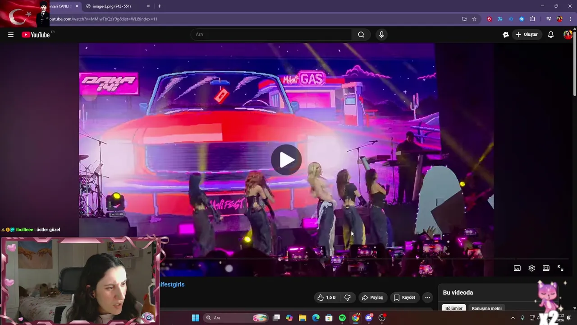
Task: Toggle subtitles on the video player
Action: (517, 268)
